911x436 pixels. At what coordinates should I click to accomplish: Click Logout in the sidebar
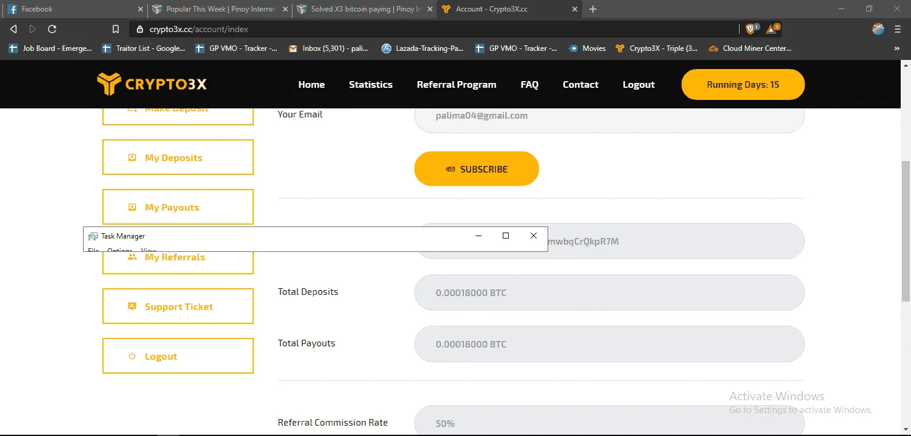178,356
